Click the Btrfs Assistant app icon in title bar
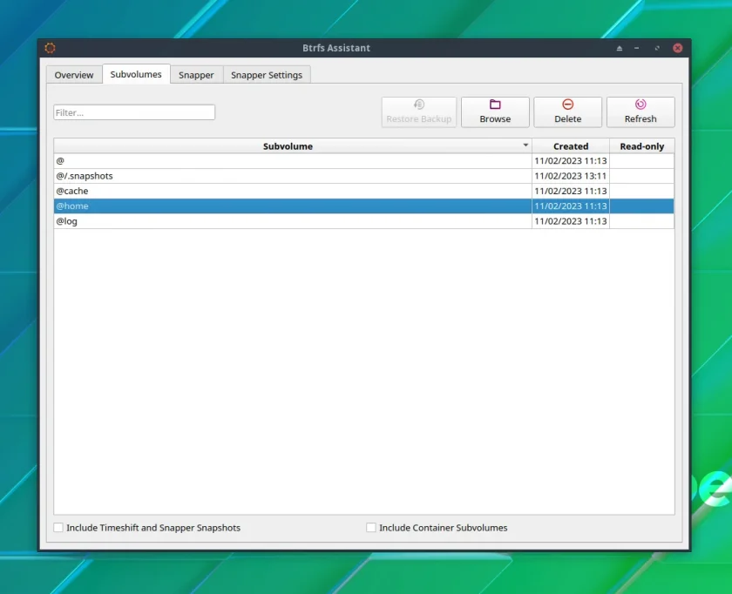 tap(50, 48)
